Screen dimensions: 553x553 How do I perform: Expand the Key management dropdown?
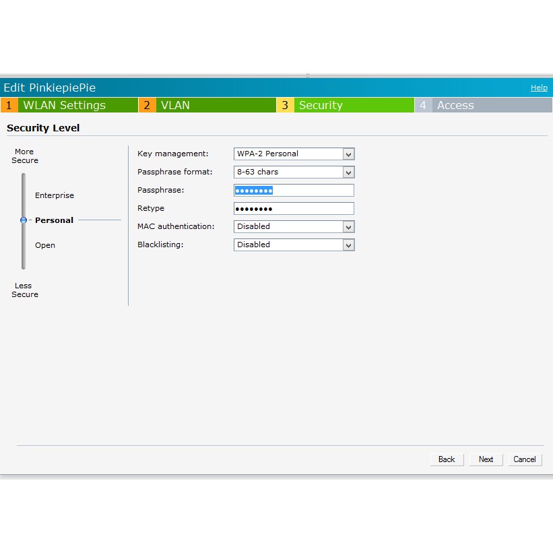294,154
